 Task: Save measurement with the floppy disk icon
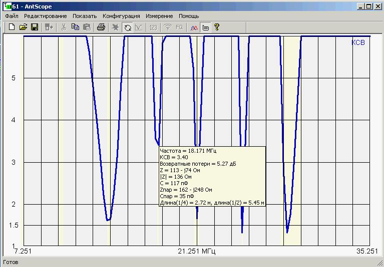[x=35, y=27]
